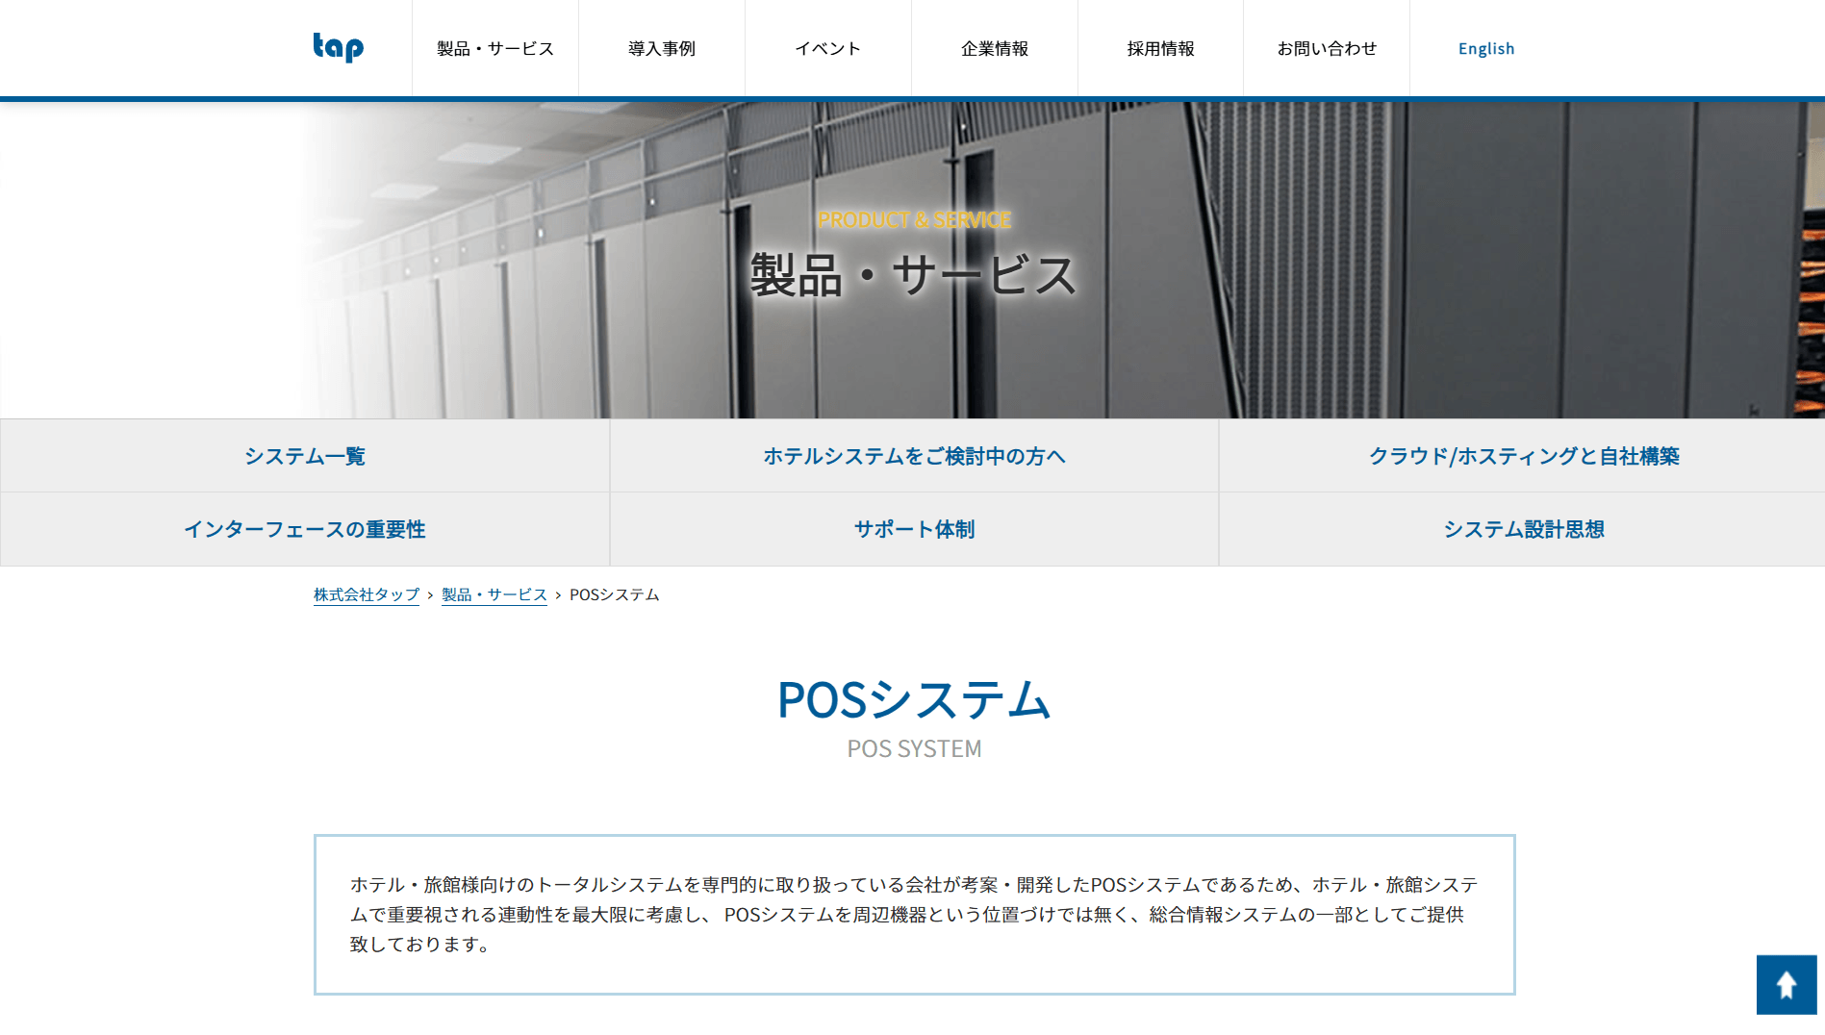Image resolution: width=1825 pixels, height=1035 pixels.
Task: Open the システム一覧 tab
Action: point(305,456)
